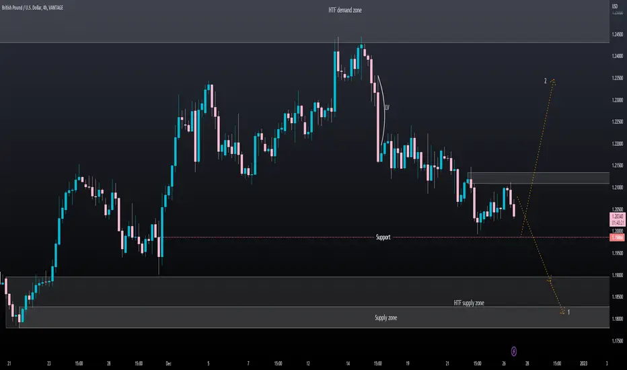Screen dimensions: 627x370
Task: Click the 1.17500 price axis label
Action: point(618,341)
